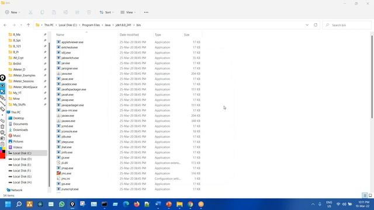Select javadoc.exe file
This screenshot has width=374, height=210.
tap(69, 84)
